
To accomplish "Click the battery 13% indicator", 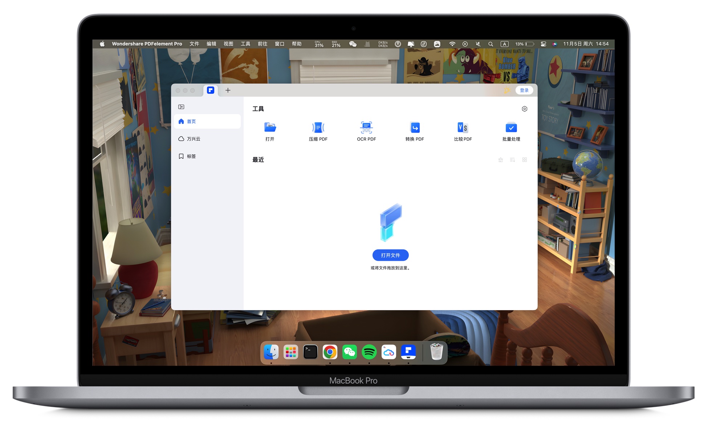I will pos(525,44).
